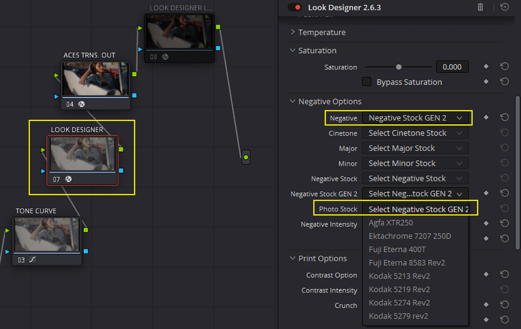Add keyframe for Crunch parameter
The width and height of the screenshot is (521, 329).
486,305
